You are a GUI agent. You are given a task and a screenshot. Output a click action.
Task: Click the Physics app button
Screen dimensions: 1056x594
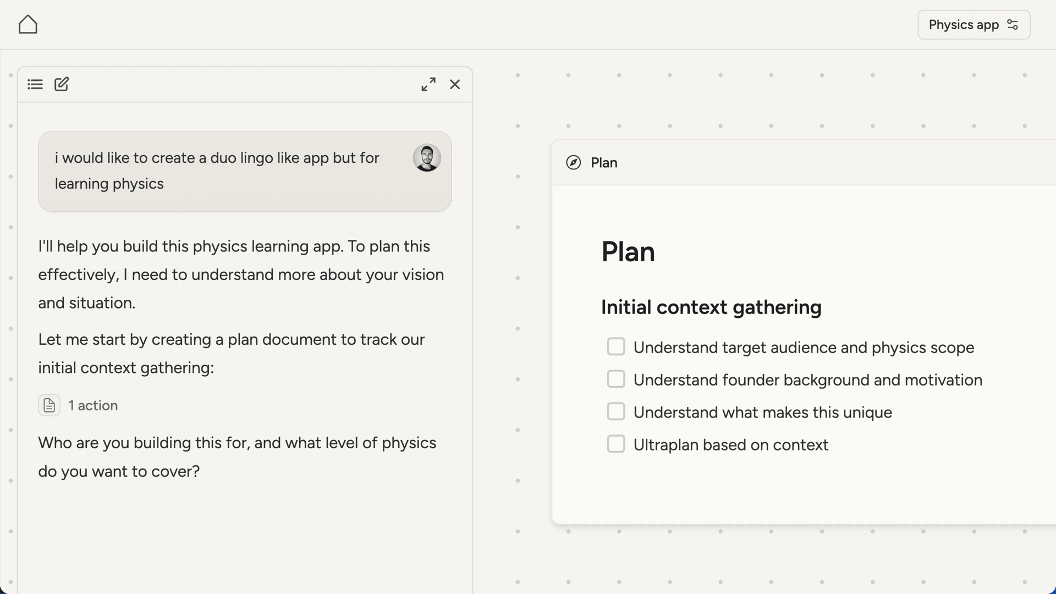click(x=974, y=24)
